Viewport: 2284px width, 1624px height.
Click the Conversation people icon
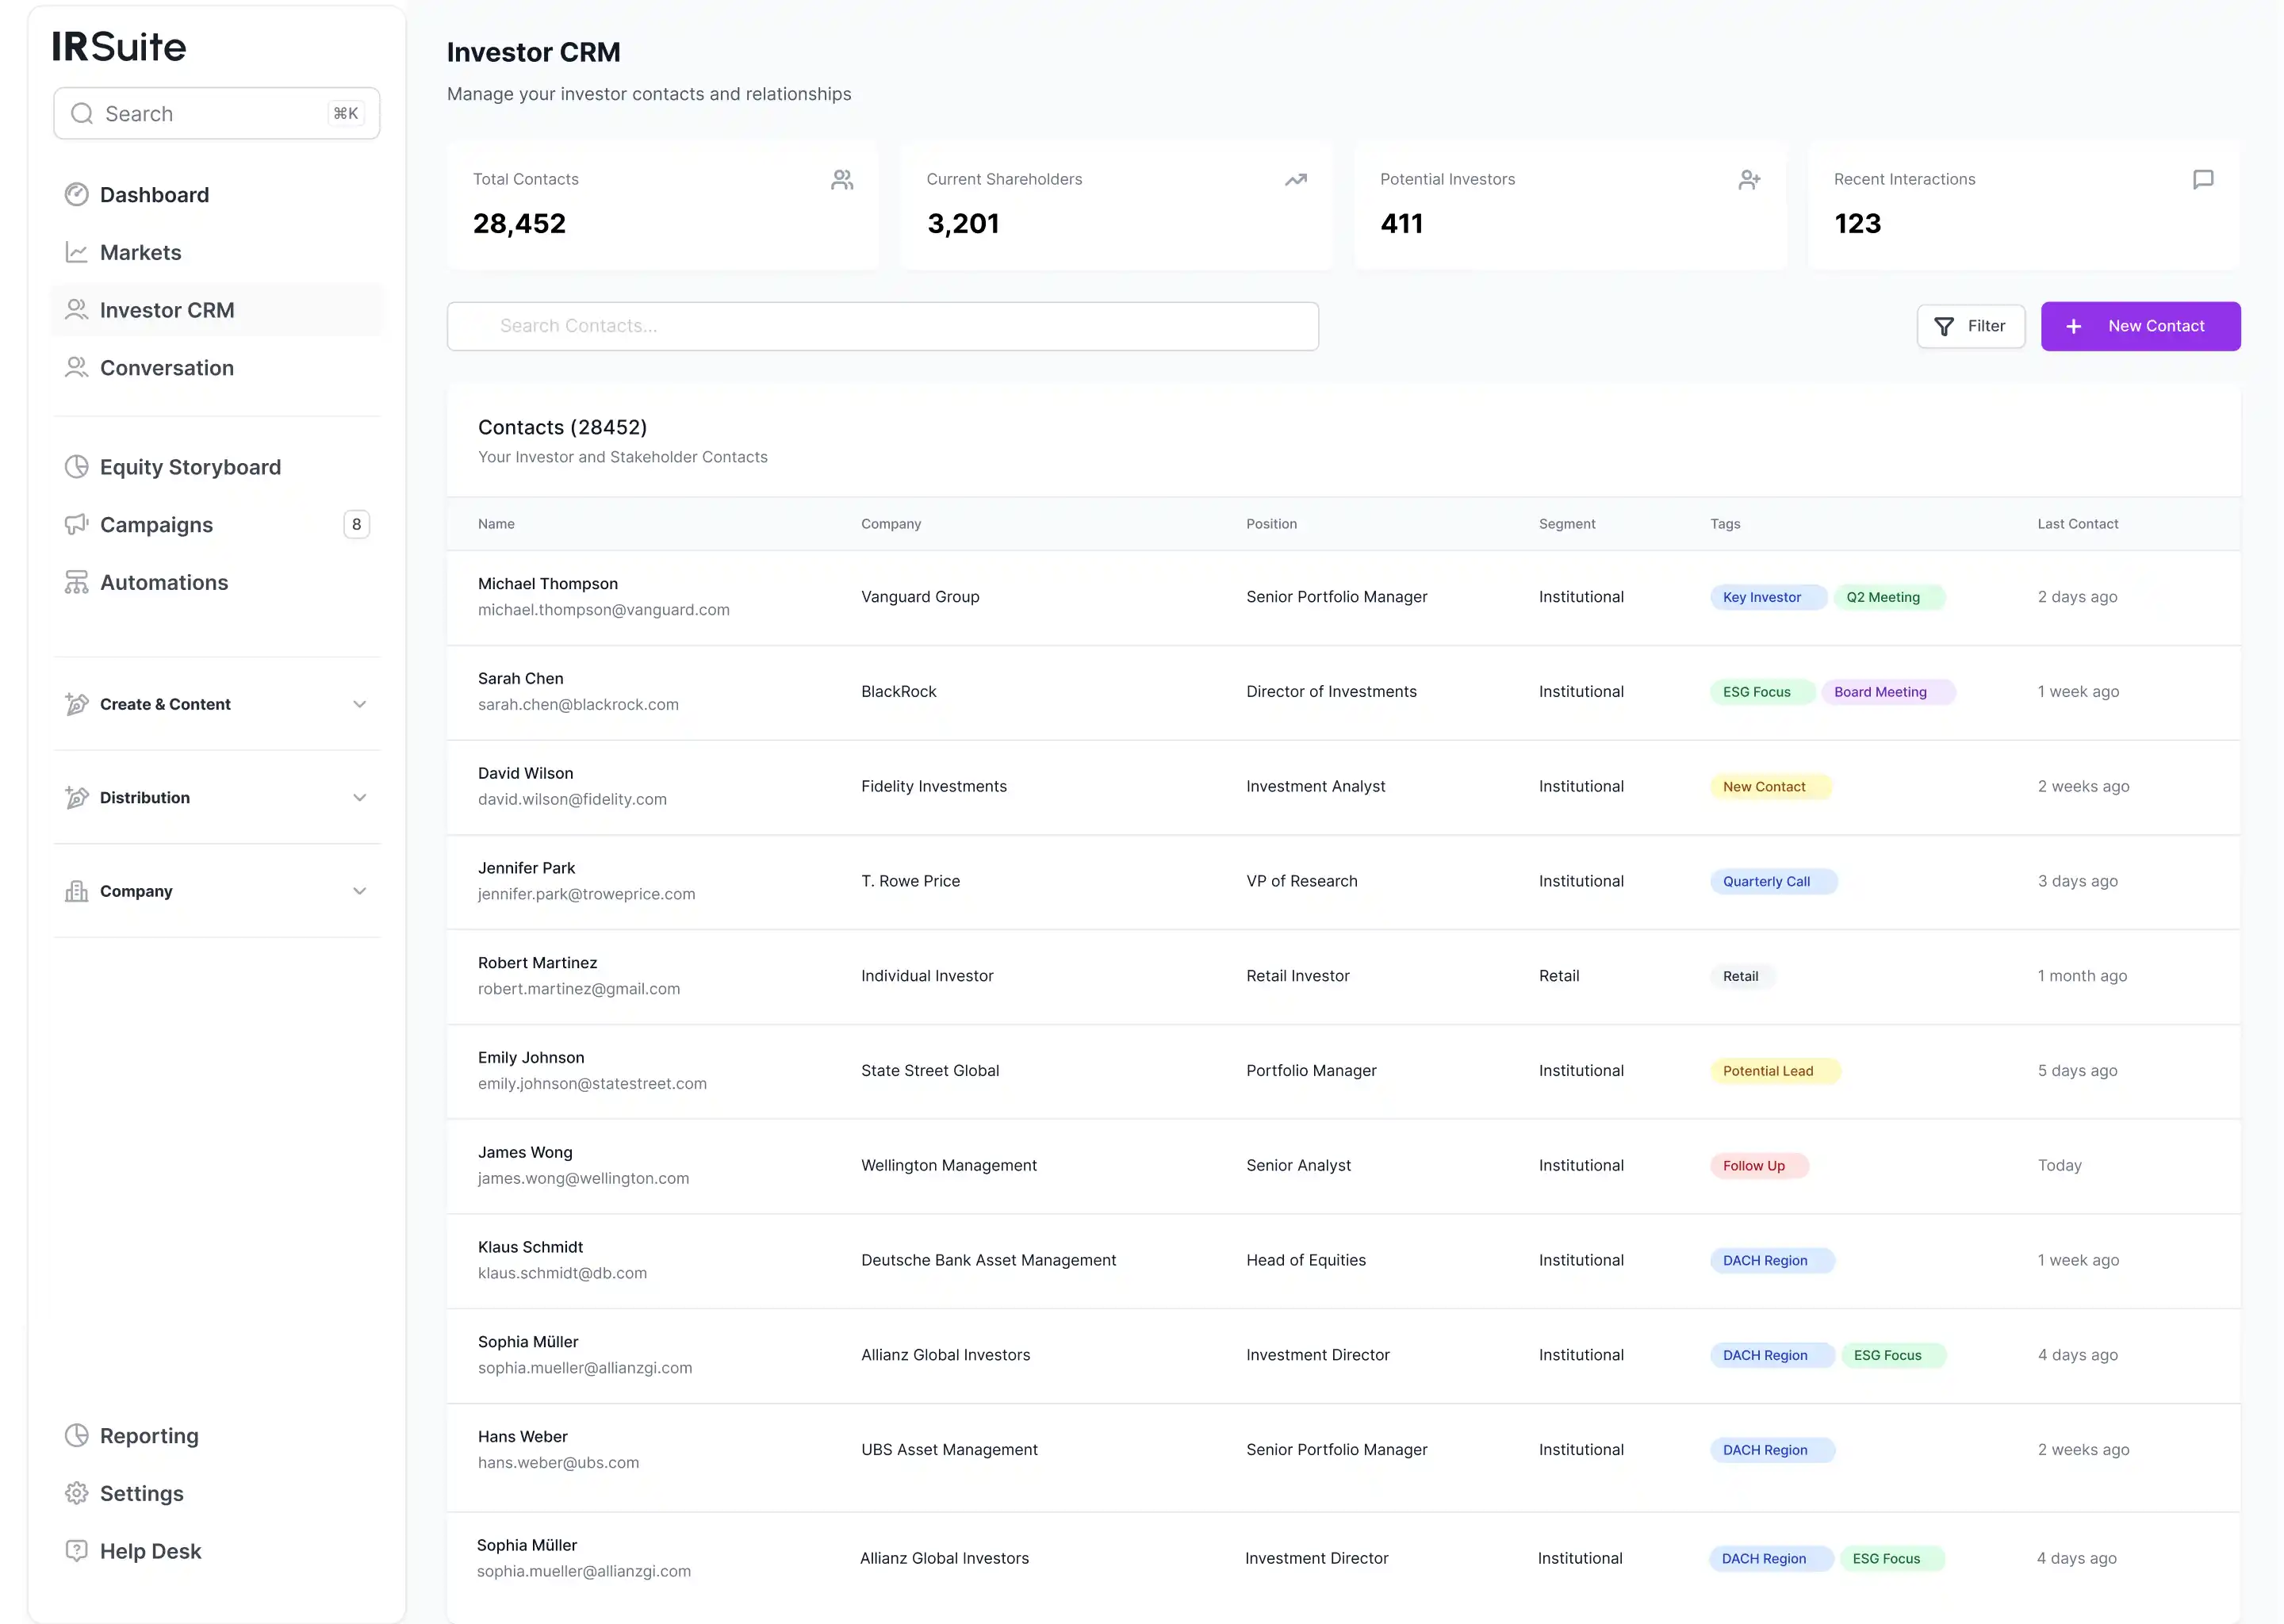click(x=77, y=368)
